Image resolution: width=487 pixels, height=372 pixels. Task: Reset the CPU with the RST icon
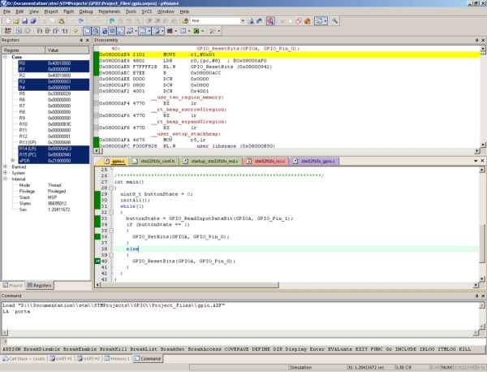pos(8,31)
